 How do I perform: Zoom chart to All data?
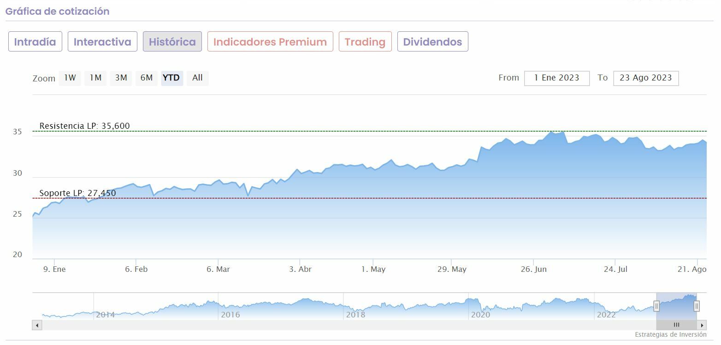click(197, 78)
